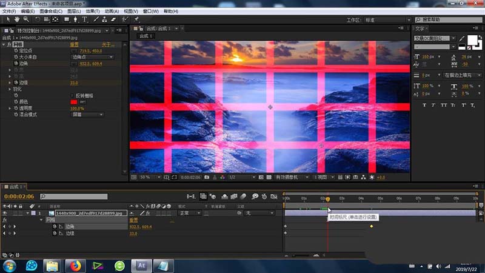The height and width of the screenshot is (273, 485).
Task: Enable the 反转栅格 checkbox
Action: pos(72,96)
